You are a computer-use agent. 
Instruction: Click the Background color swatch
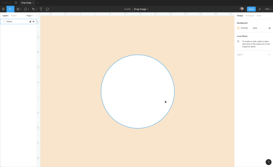238,28
